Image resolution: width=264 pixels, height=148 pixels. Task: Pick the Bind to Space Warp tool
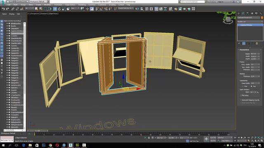tap(22, 9)
